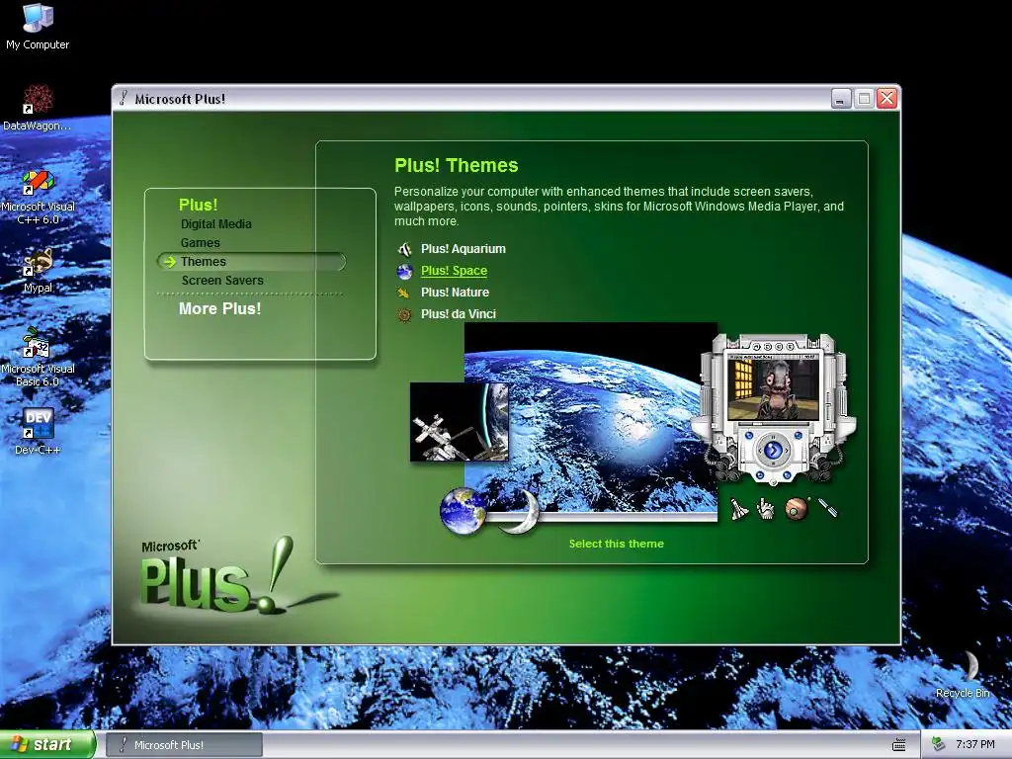Click the system tray notification icon

coord(938,744)
